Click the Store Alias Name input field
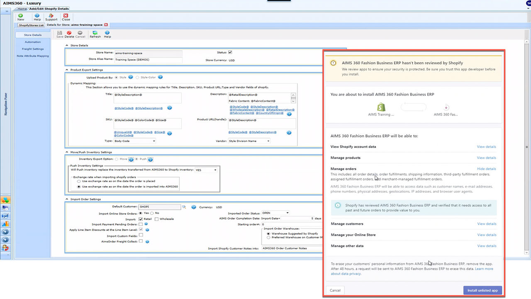Image resolution: width=531 pixels, height=299 pixels. (148, 60)
